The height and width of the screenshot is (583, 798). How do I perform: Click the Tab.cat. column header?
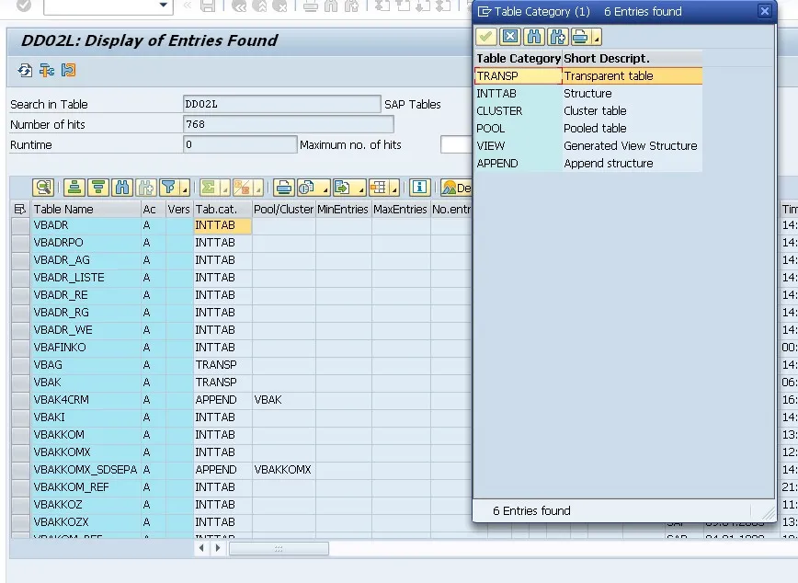(x=222, y=210)
